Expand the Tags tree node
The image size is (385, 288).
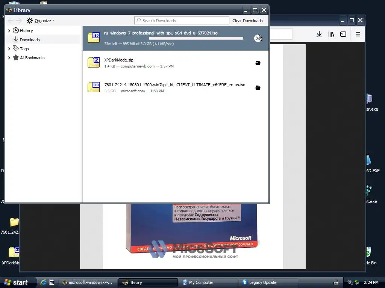coord(9,49)
